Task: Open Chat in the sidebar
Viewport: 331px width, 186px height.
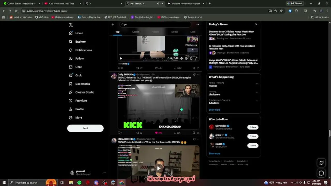Action: pos(75,67)
